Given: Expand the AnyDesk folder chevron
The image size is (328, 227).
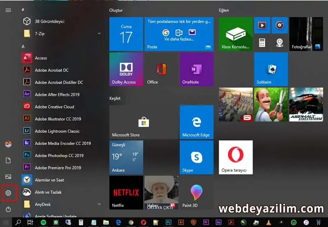Looking at the screenshot, I should click(99, 204).
